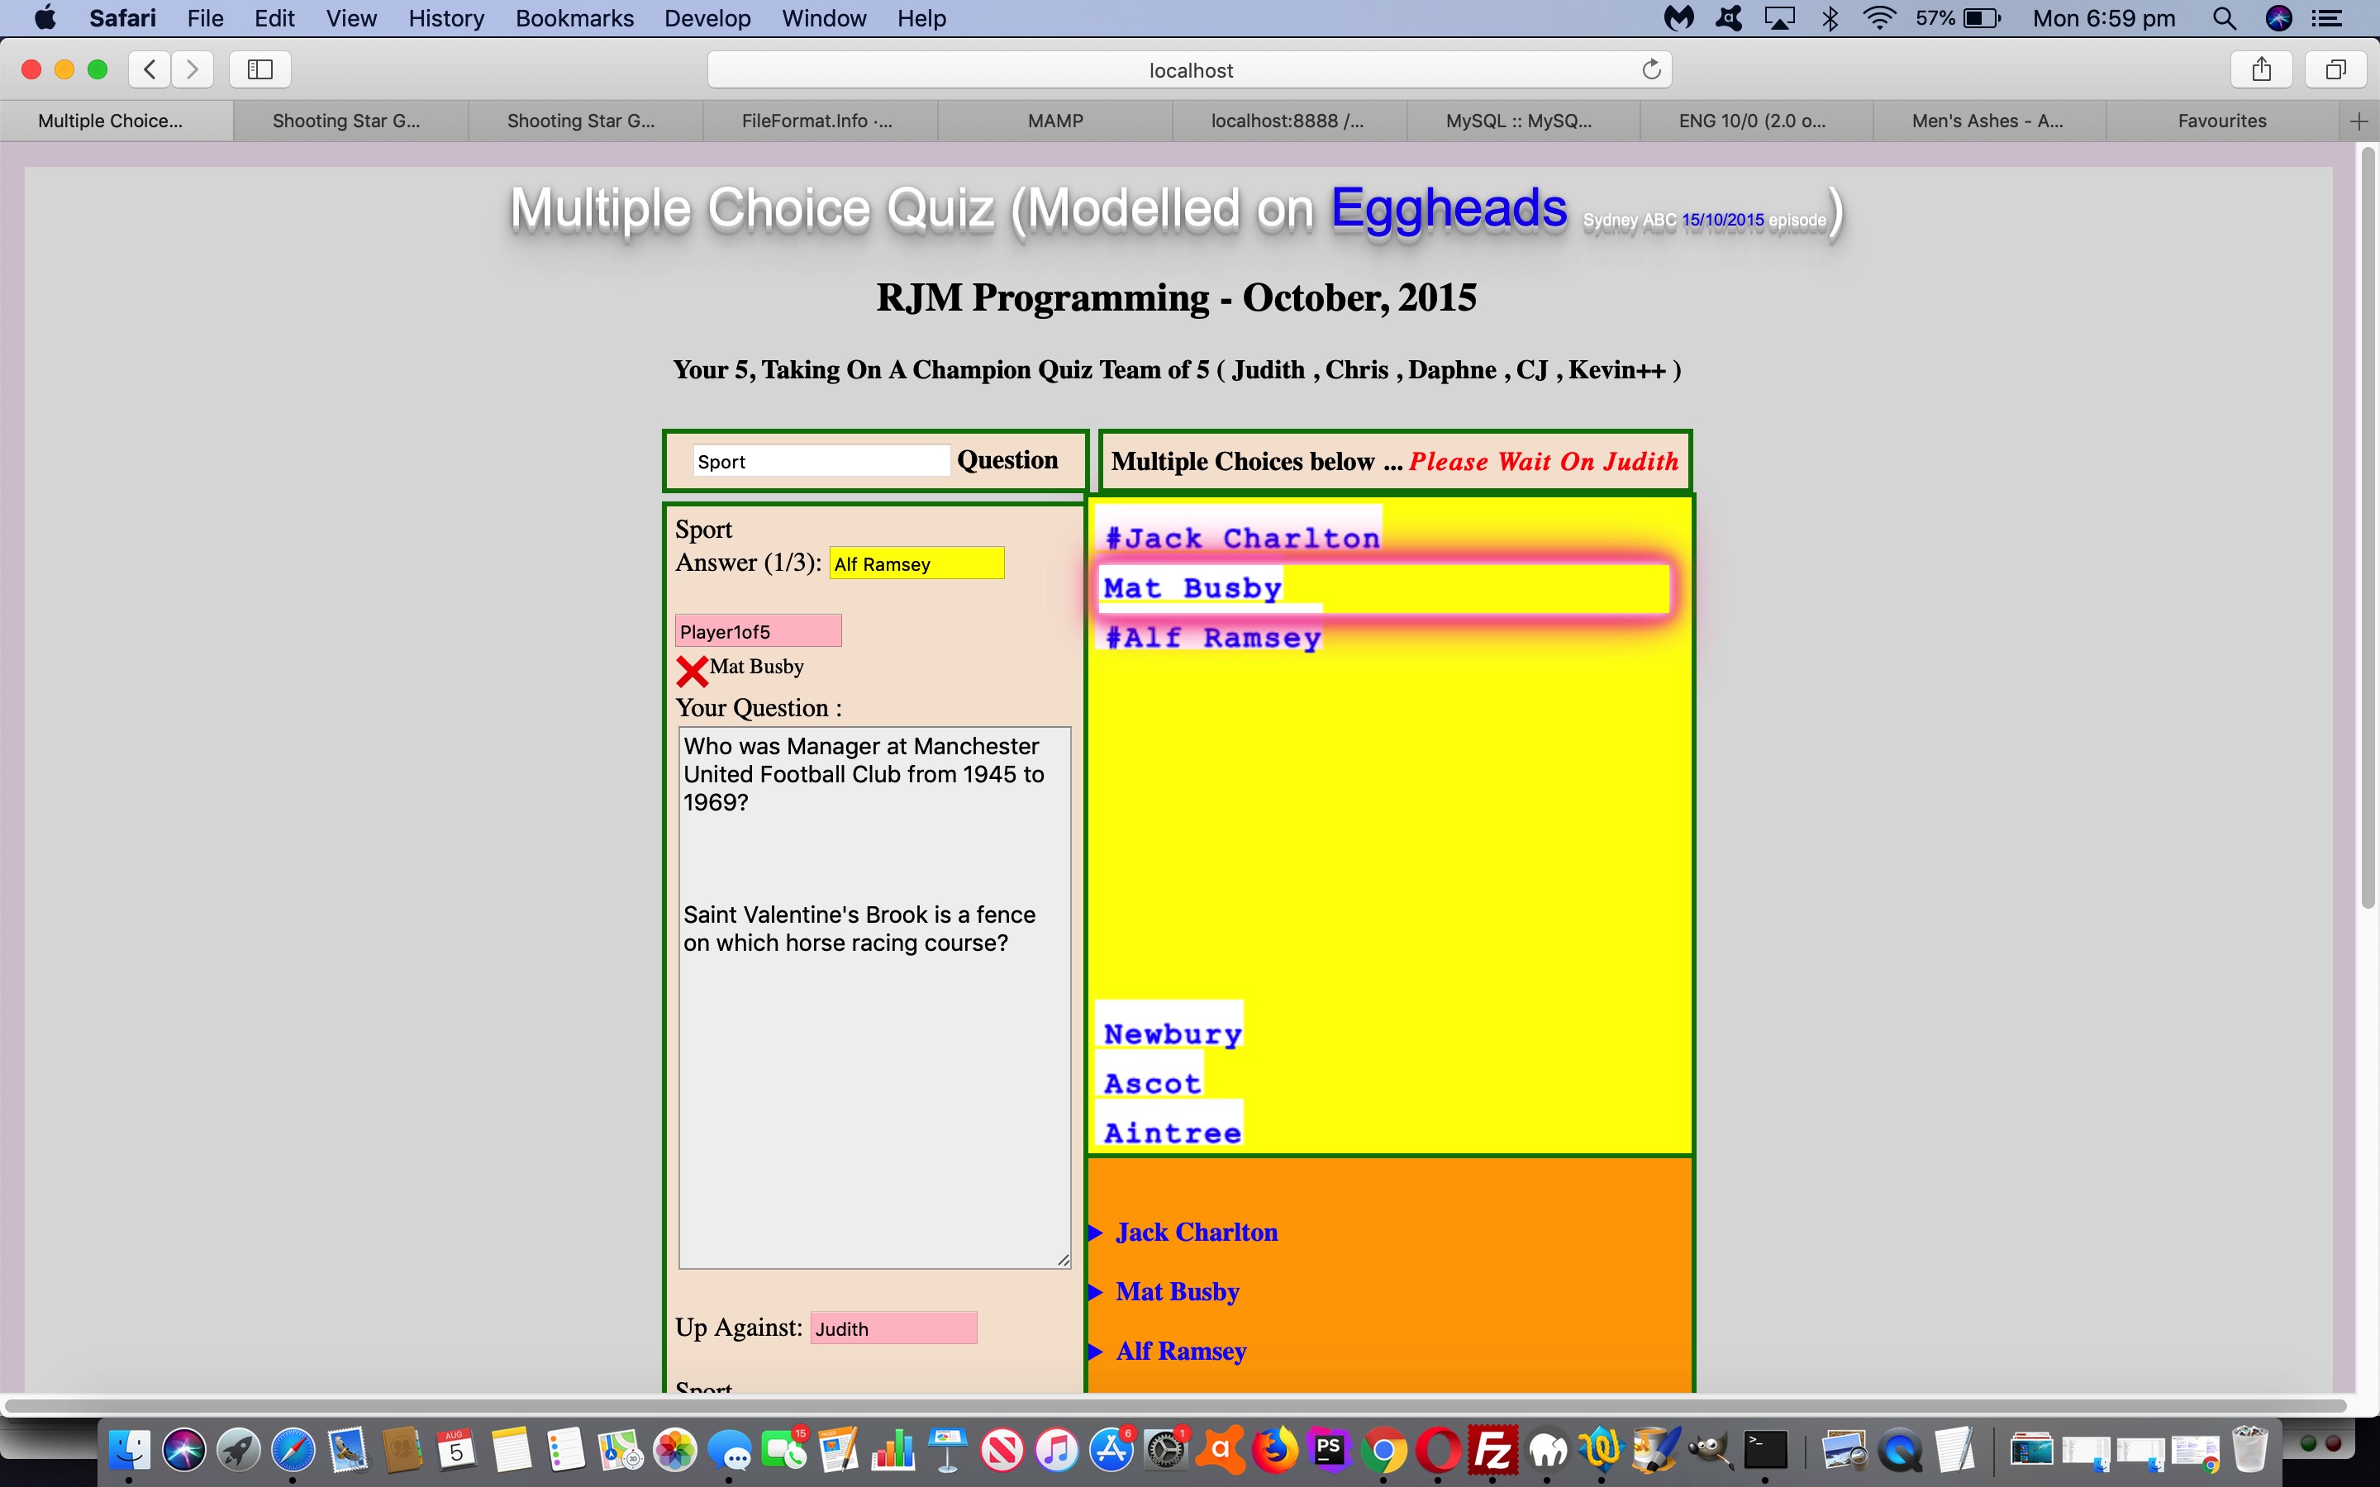Launch PhpStorm from the Dock
The image size is (2380, 1487).
click(1329, 1449)
